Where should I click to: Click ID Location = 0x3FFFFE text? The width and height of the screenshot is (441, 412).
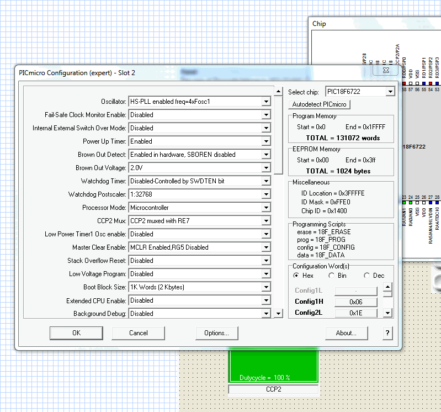333,193
